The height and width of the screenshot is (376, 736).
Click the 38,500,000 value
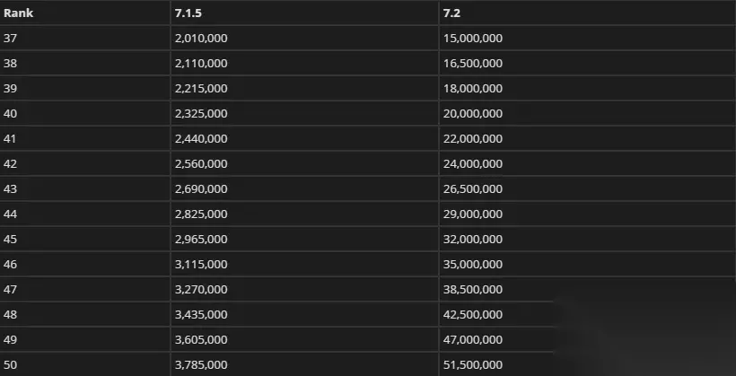click(x=472, y=289)
